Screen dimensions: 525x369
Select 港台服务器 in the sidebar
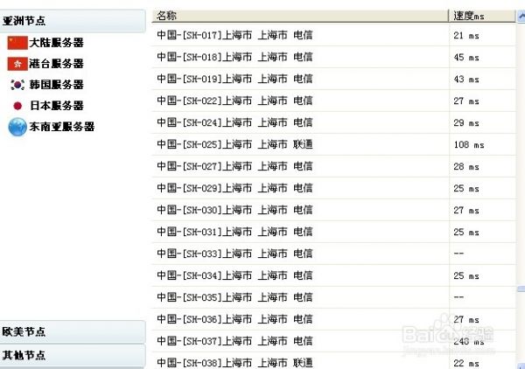[56, 63]
